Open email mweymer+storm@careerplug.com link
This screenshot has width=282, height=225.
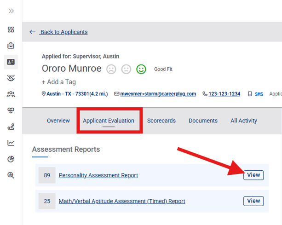pos(158,94)
